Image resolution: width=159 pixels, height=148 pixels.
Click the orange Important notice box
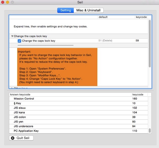(57, 67)
